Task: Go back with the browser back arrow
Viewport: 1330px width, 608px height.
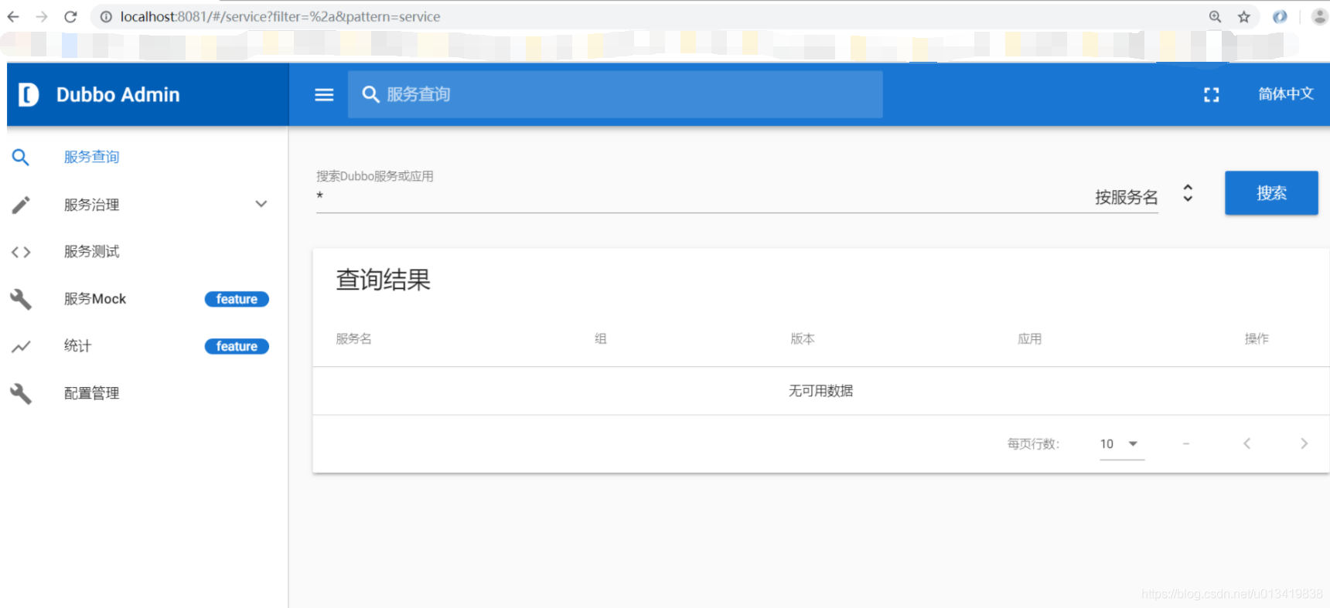Action: pyautogui.click(x=13, y=16)
